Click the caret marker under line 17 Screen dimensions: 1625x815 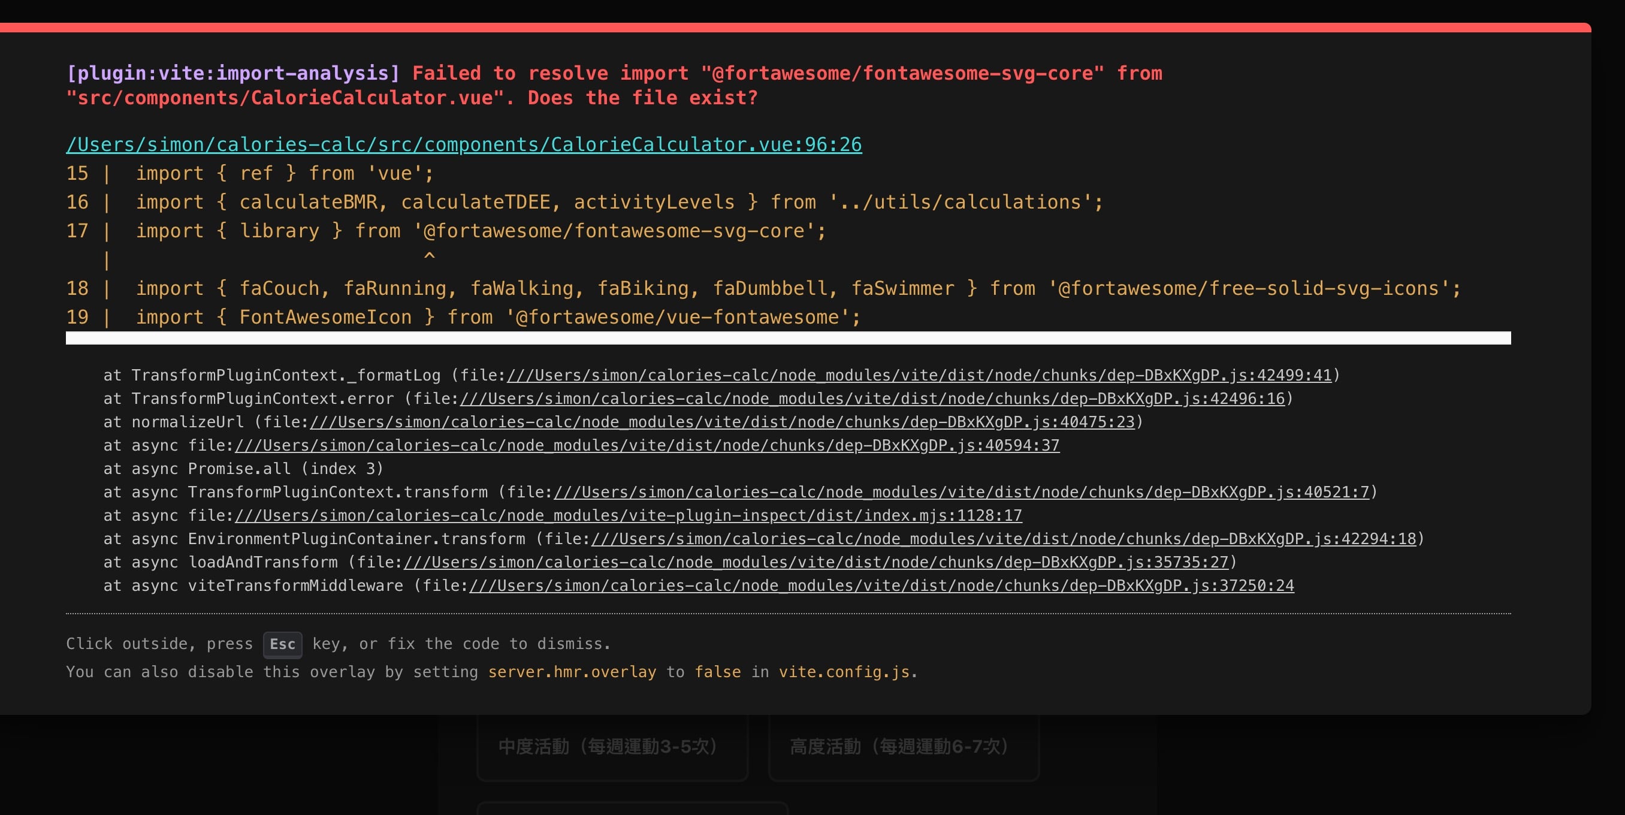(x=429, y=256)
